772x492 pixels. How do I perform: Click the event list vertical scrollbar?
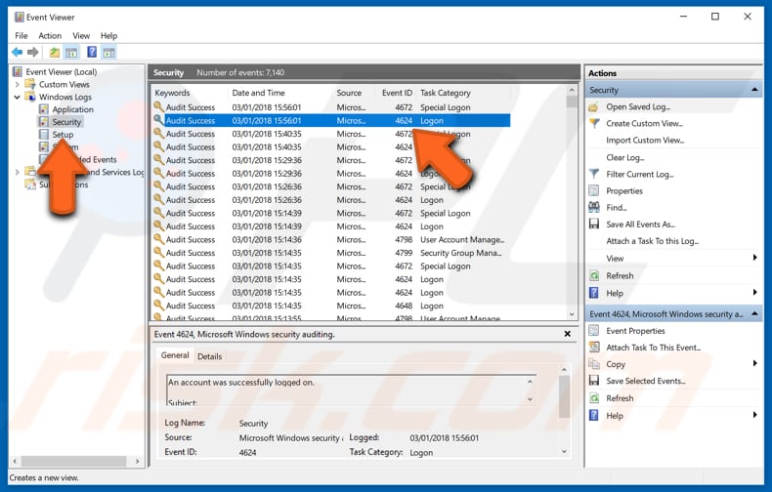coord(572,202)
